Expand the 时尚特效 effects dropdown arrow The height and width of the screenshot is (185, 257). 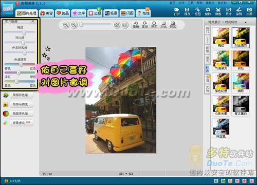point(246,22)
